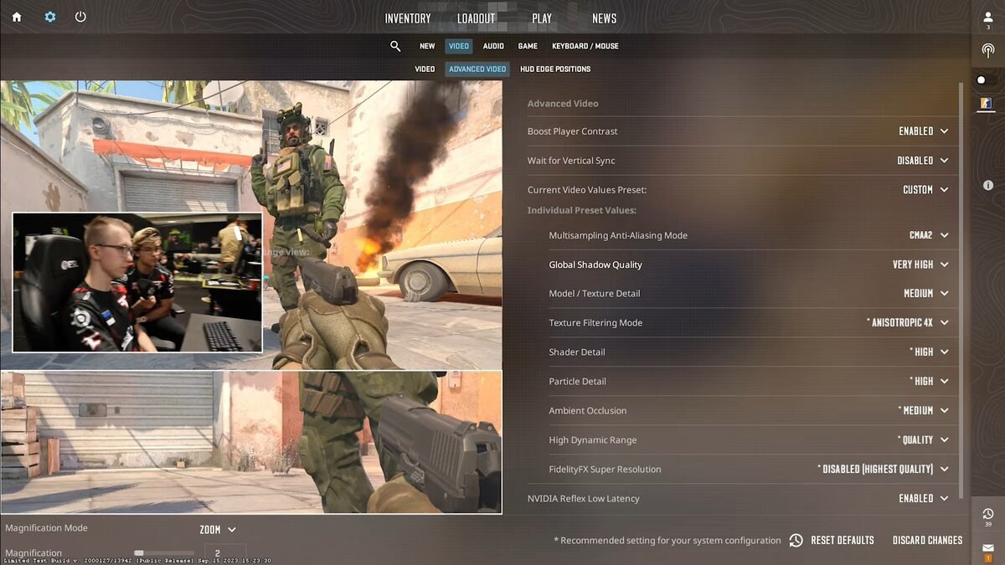Switch to Game settings category
Viewport: 1005px width, 565px height.
pos(528,46)
